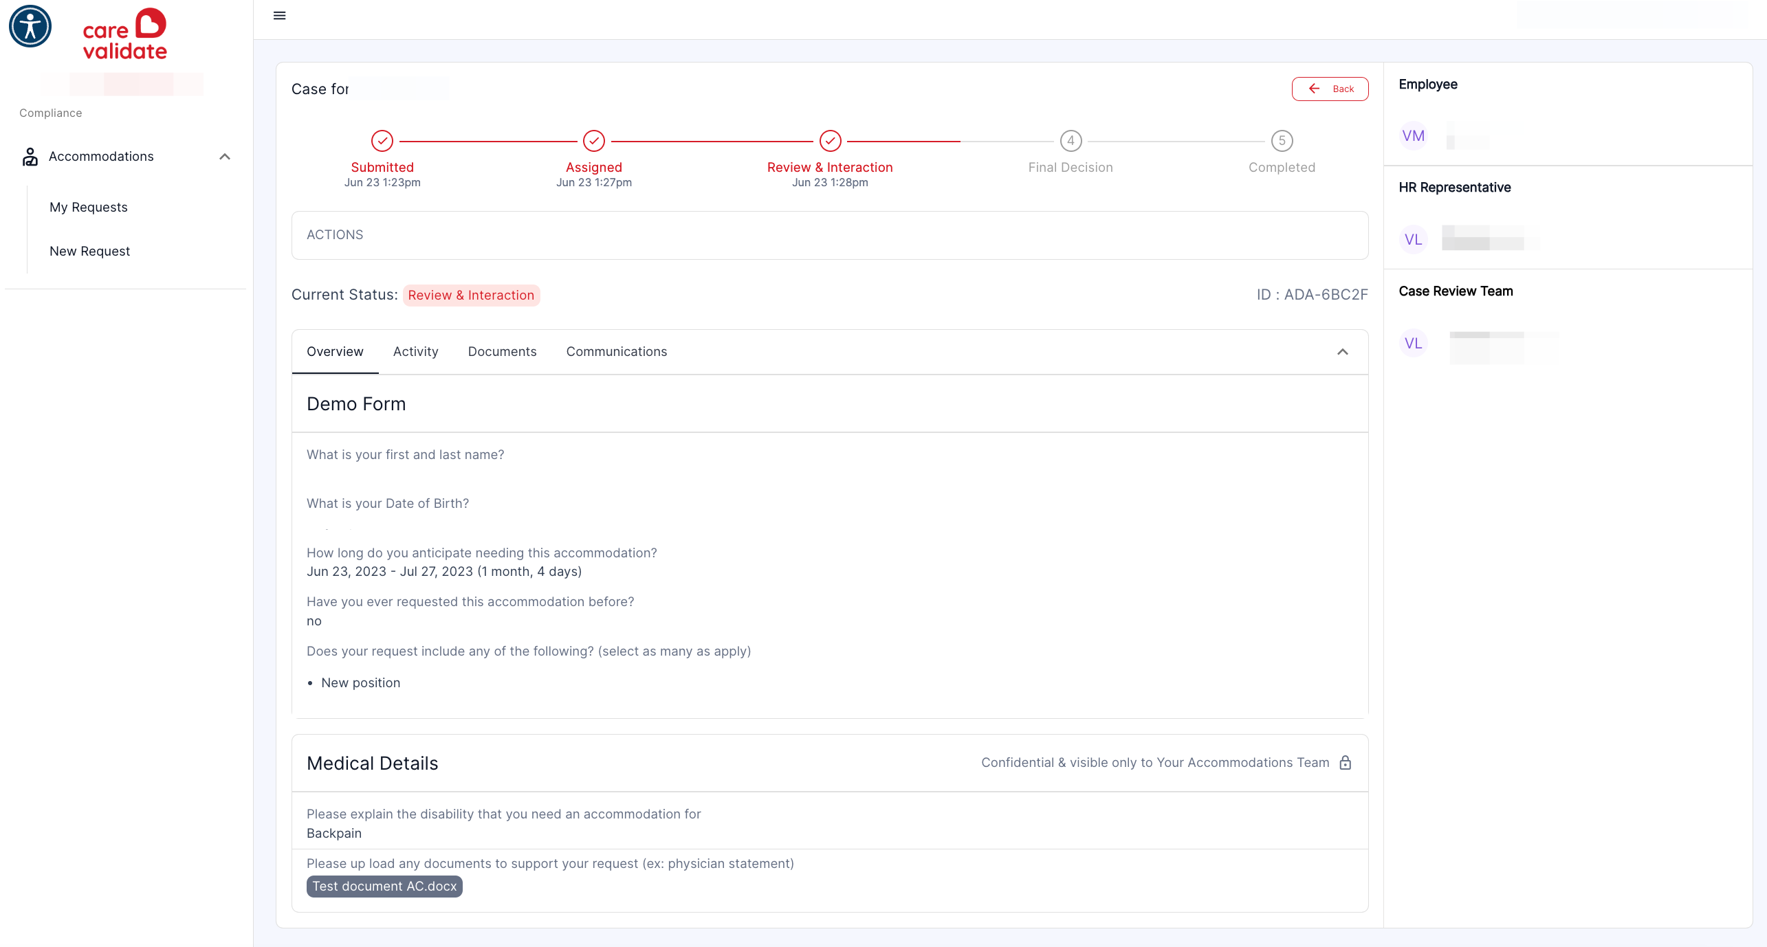Switch to the Documents tab
1767x947 pixels.
502,351
